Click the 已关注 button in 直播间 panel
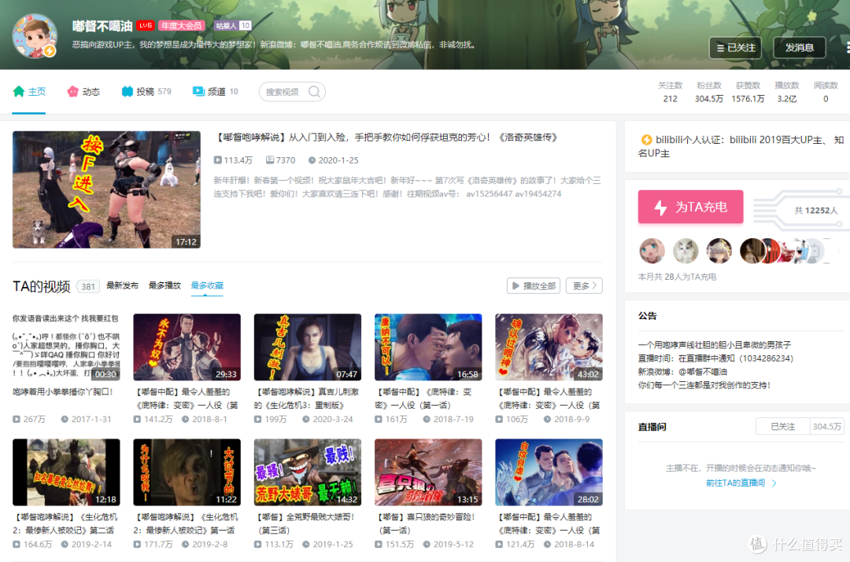This screenshot has height=562, width=850. (x=783, y=427)
